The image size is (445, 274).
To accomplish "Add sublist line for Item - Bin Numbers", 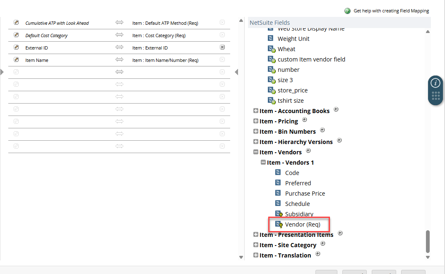I will coord(322,130).
